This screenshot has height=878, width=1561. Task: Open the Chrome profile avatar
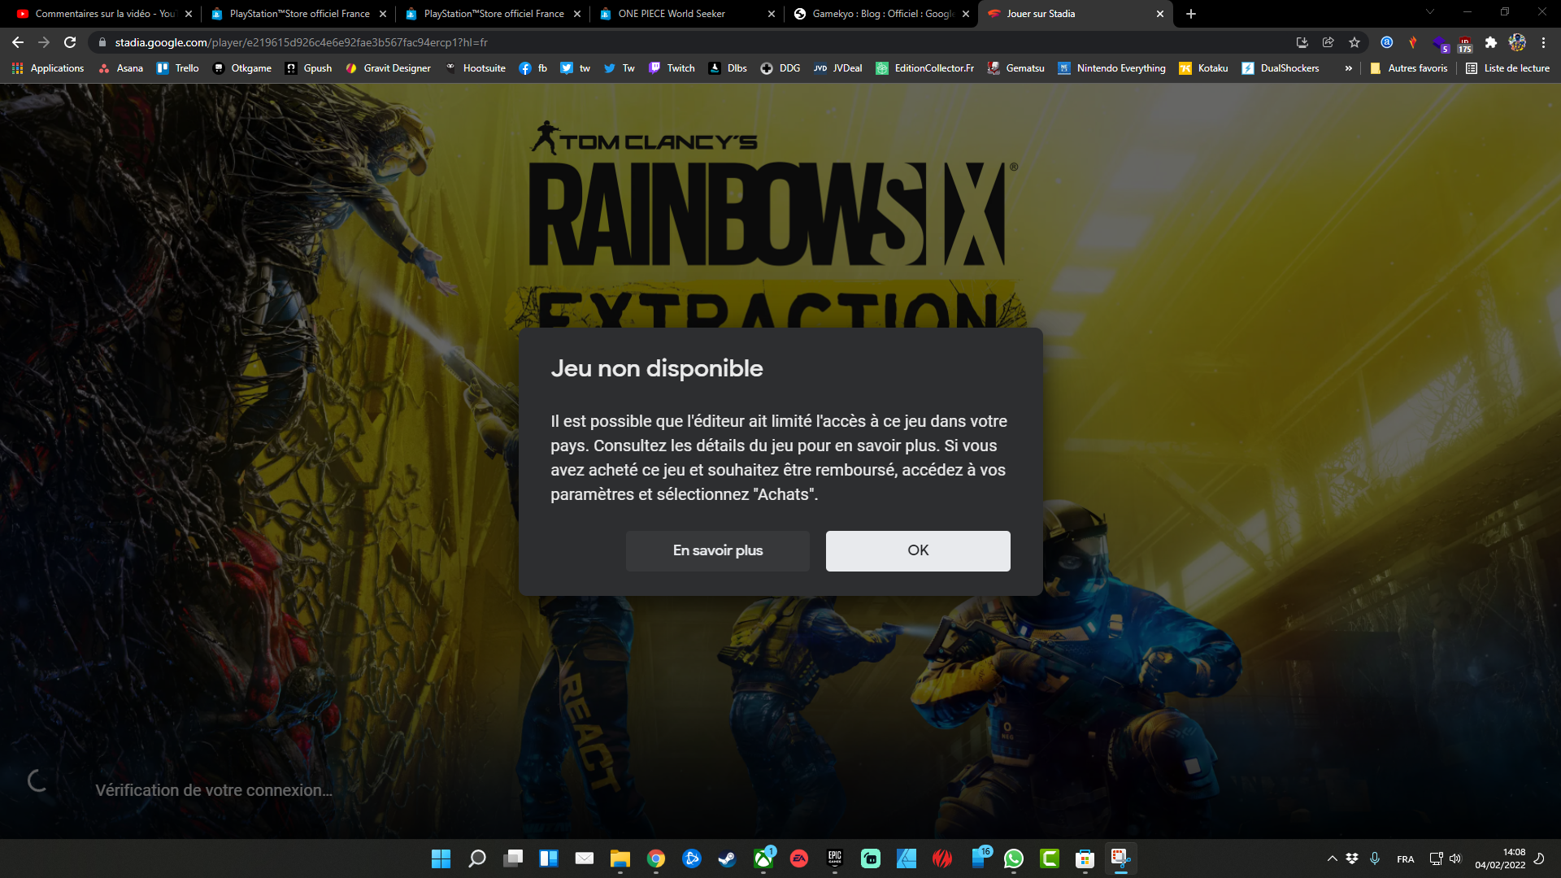pyautogui.click(x=1517, y=42)
